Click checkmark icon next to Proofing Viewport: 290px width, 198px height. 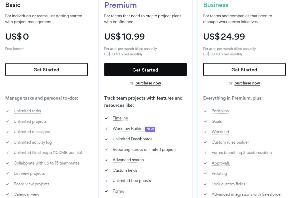click(205, 174)
